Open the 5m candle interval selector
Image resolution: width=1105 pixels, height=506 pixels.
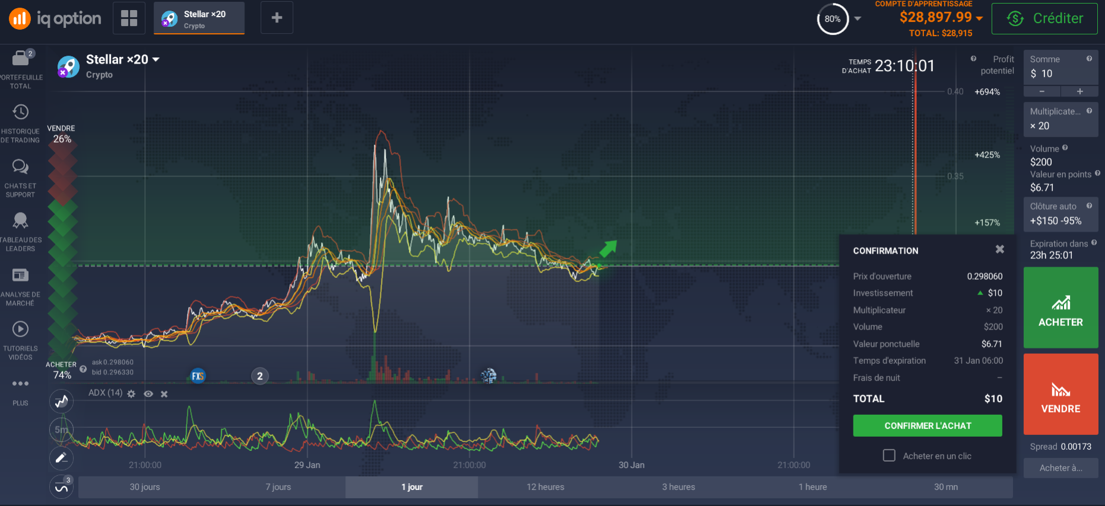[61, 430]
